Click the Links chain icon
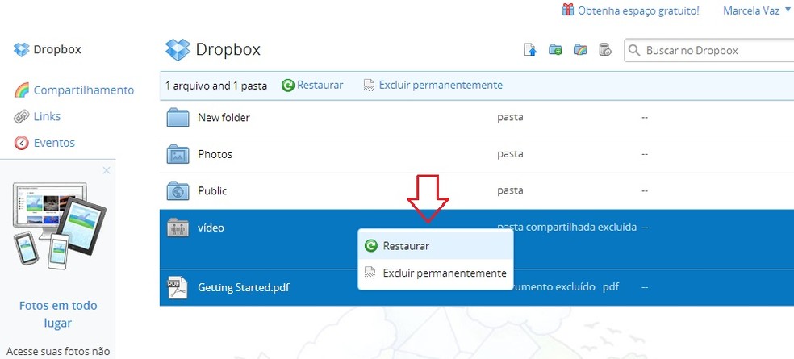 tap(21, 116)
